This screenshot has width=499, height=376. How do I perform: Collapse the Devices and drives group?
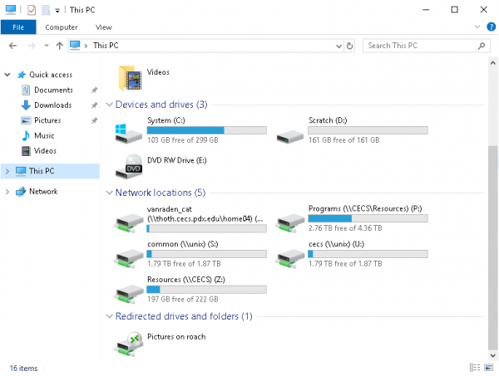(x=109, y=105)
